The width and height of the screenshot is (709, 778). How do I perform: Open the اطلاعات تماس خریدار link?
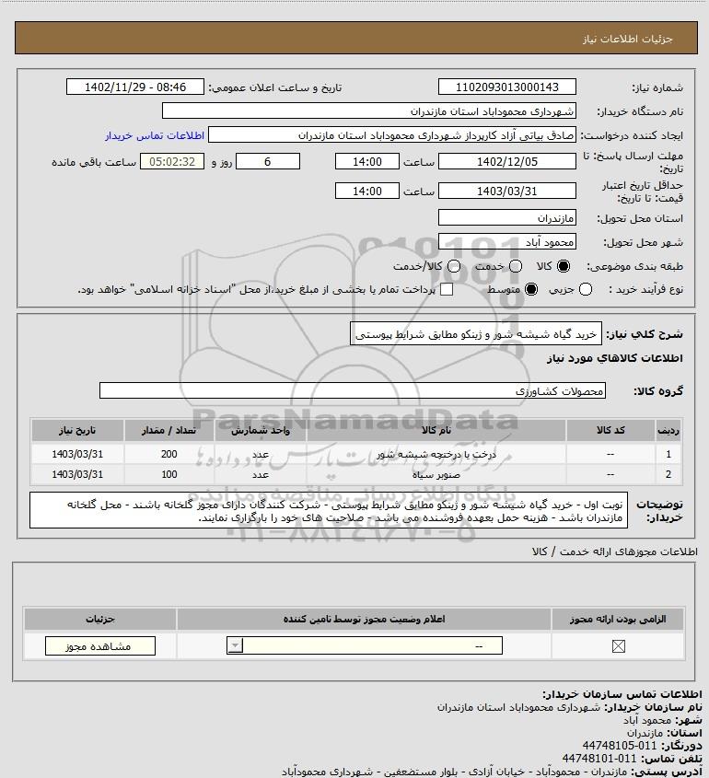155,135
